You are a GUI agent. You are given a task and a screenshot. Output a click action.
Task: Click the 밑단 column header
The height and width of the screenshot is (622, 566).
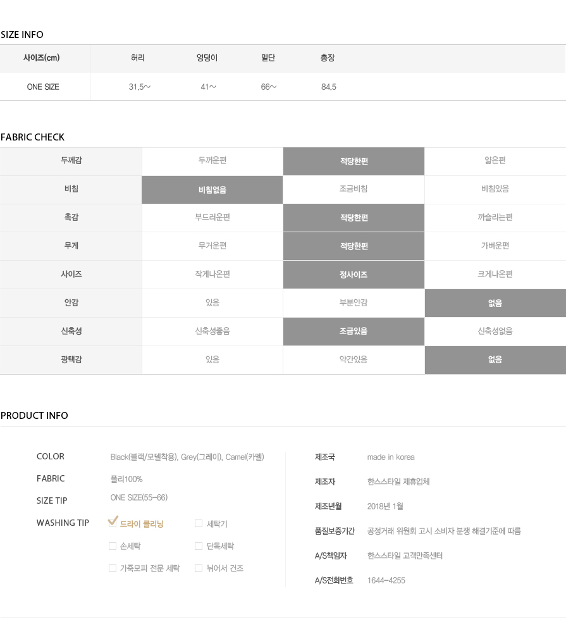tap(268, 58)
